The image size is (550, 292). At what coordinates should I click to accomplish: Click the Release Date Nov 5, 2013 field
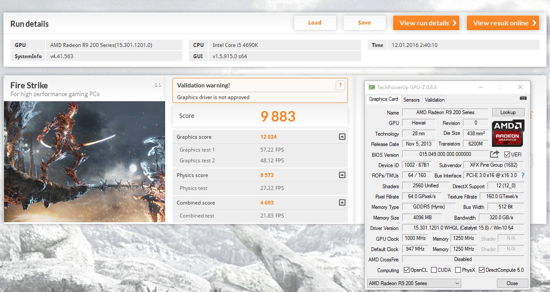click(x=419, y=144)
